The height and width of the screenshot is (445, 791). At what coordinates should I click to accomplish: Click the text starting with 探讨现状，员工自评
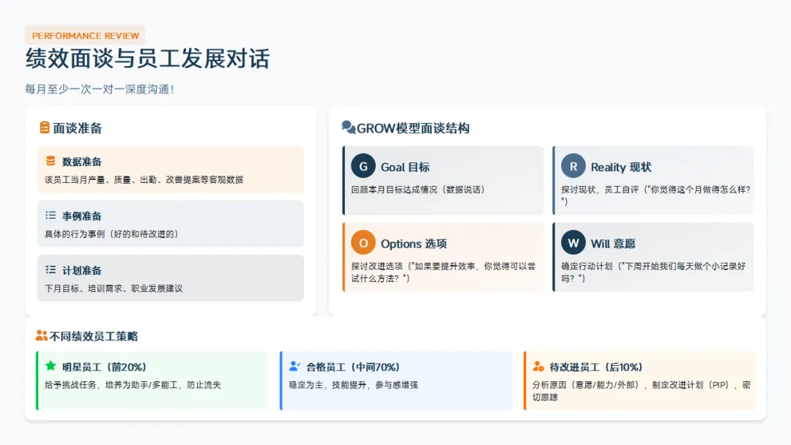point(656,195)
